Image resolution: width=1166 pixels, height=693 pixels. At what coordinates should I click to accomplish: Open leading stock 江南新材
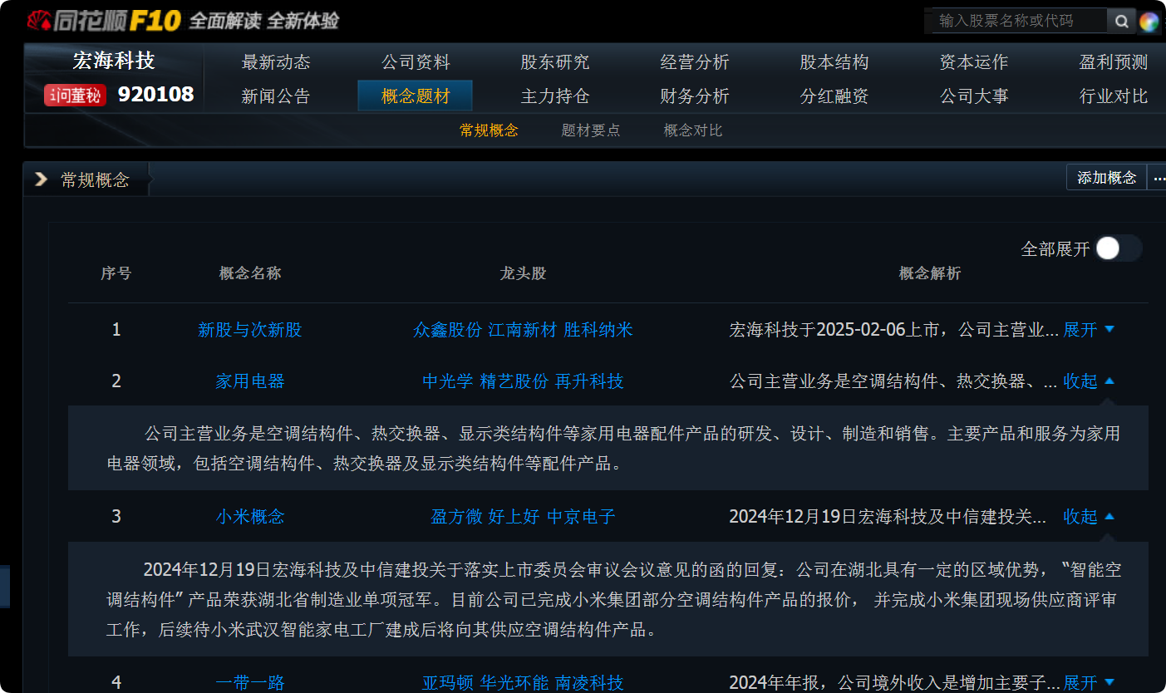[522, 330]
